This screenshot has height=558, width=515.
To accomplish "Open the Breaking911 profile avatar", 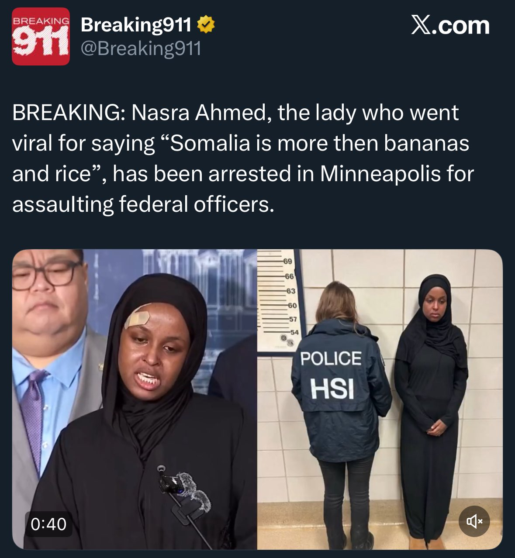I will [41, 36].
